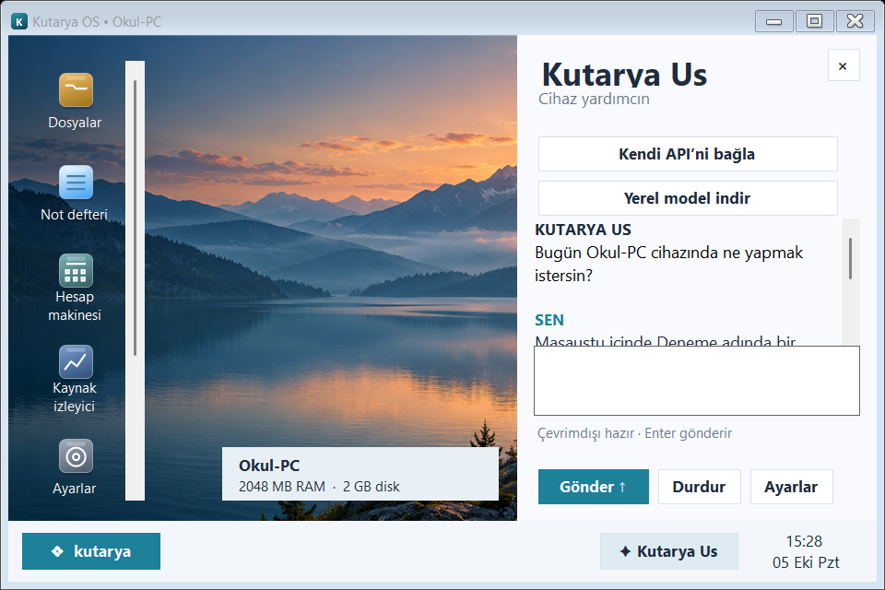Image resolution: width=885 pixels, height=590 pixels.
Task: Open assistant Ayarlar button in panel
Action: [x=791, y=487]
